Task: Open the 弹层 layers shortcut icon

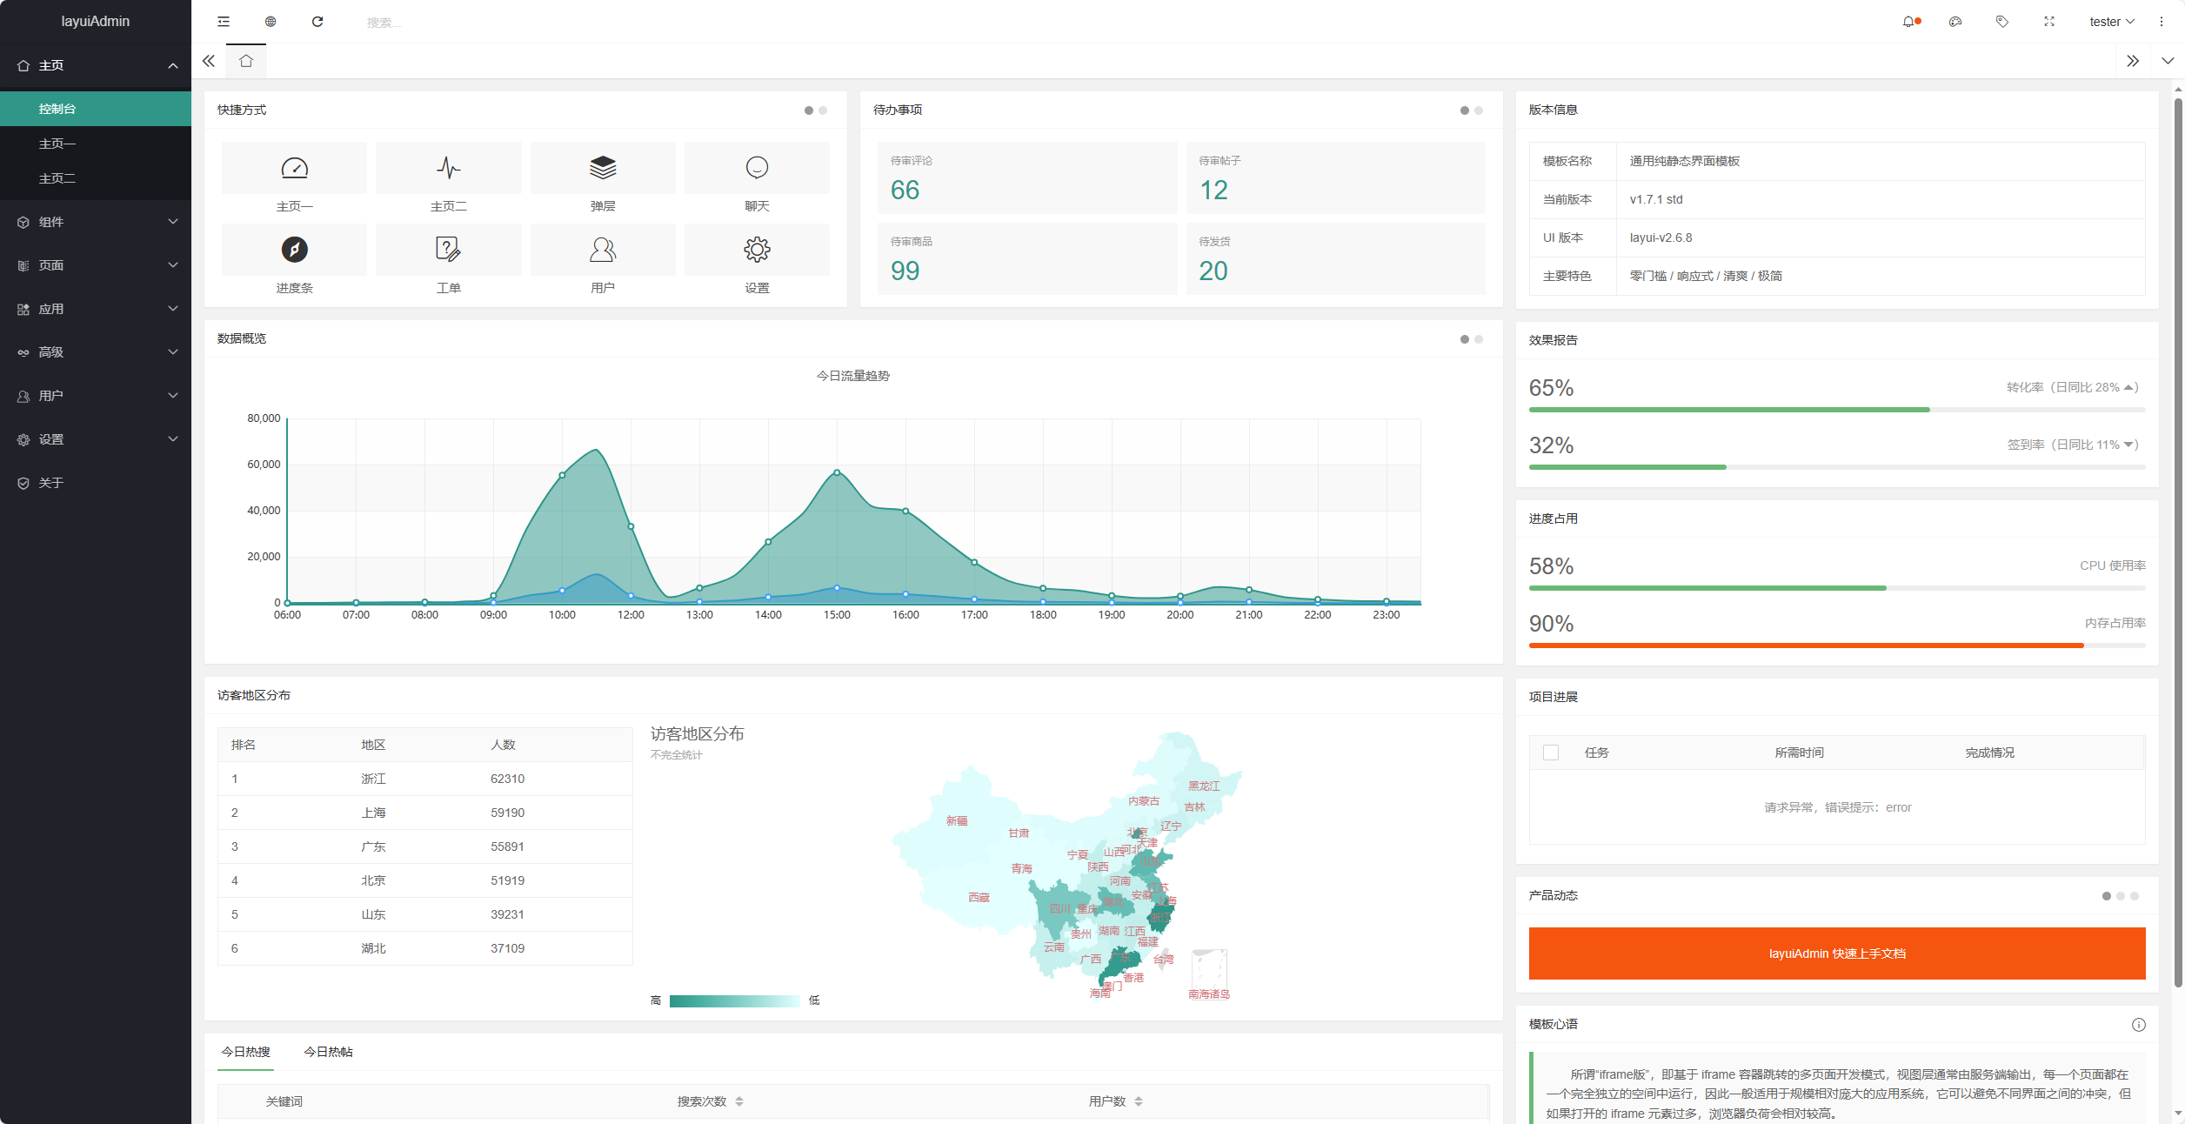Action: click(x=603, y=167)
